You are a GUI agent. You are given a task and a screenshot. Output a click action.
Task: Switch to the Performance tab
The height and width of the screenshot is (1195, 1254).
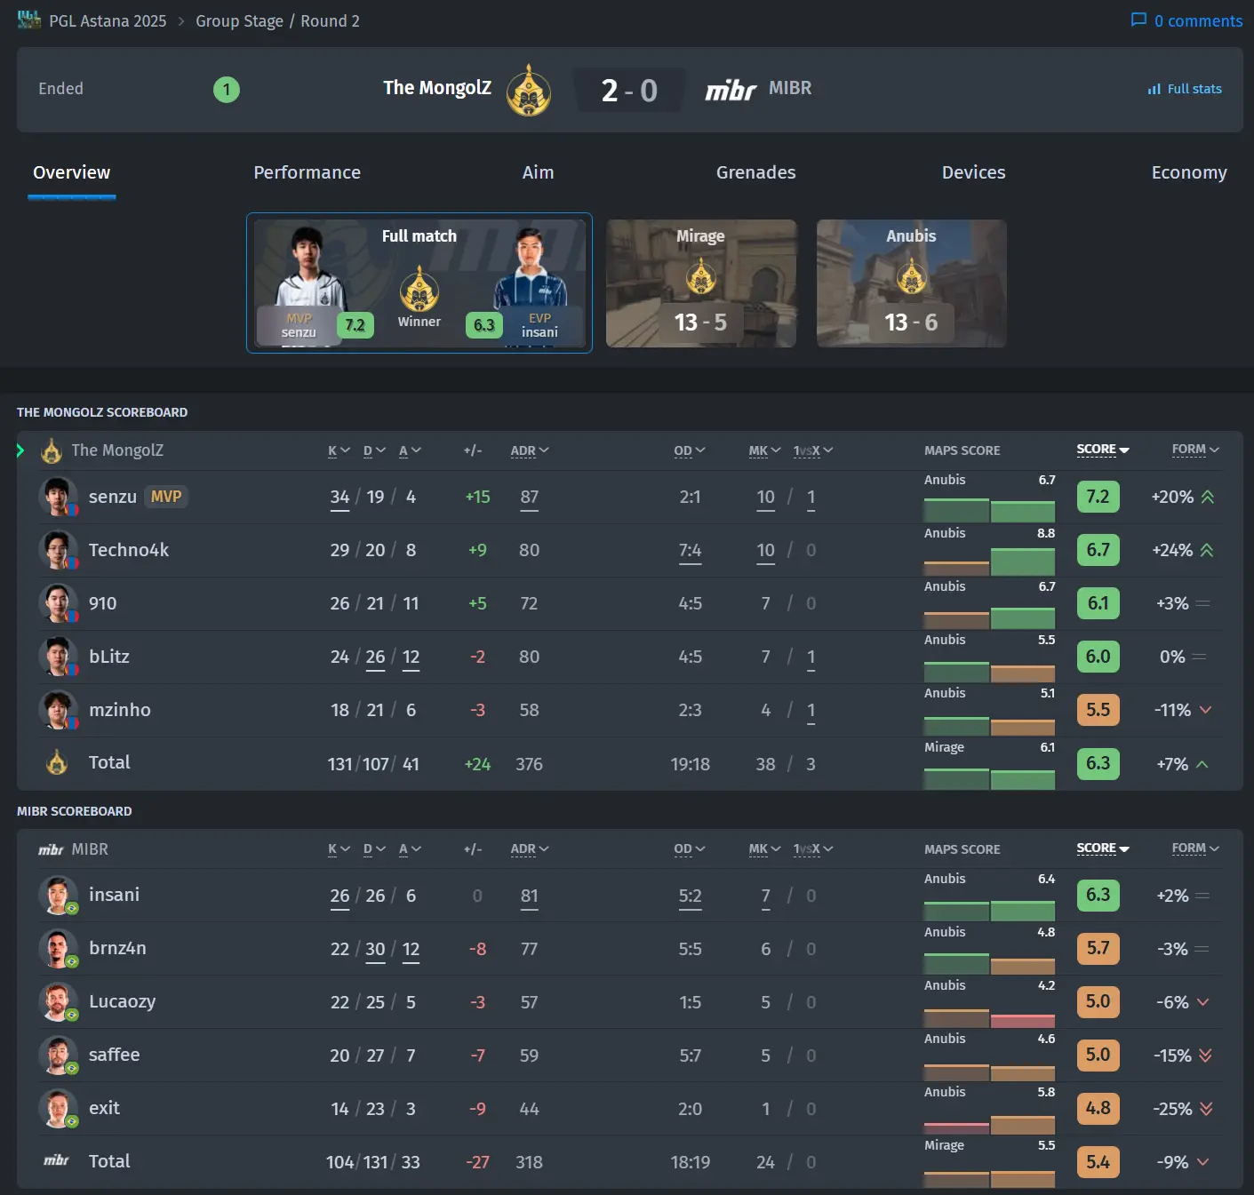(x=308, y=172)
